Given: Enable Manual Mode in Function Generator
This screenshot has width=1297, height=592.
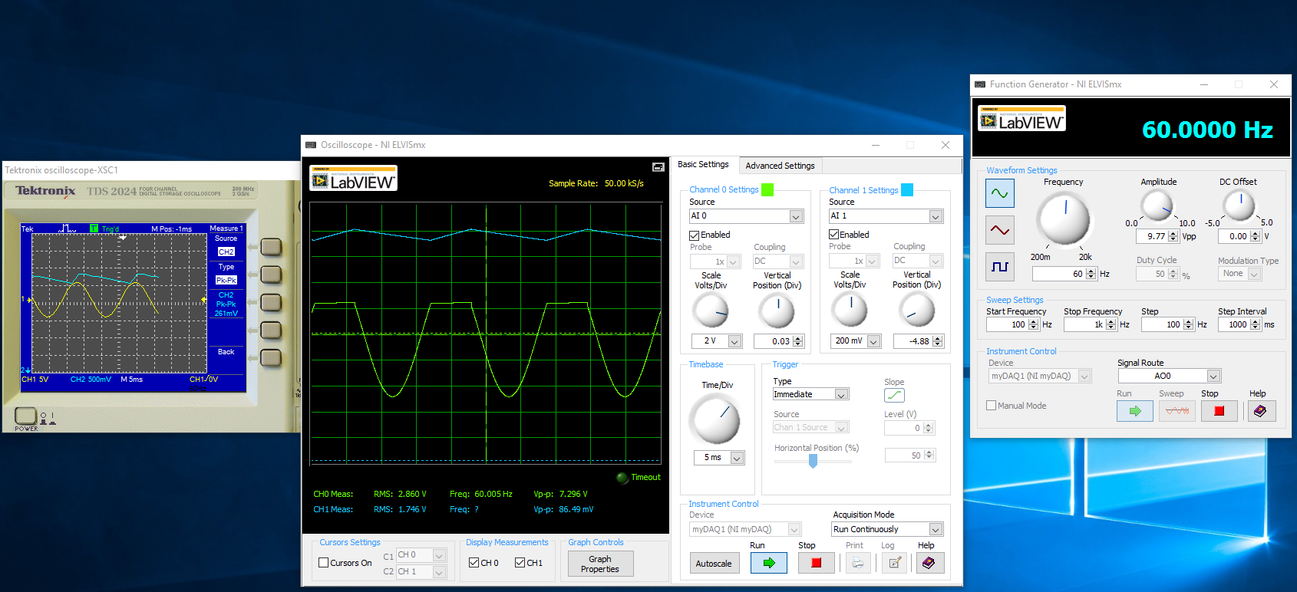Looking at the screenshot, I should [x=991, y=406].
